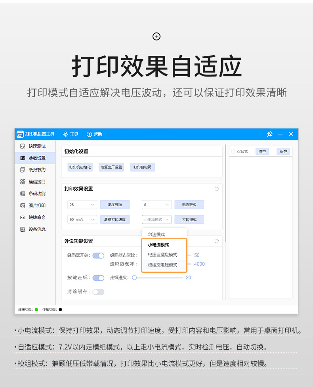This screenshot has width=313, height=387.
Task: Minimize the printer settings window
Action: click(280, 134)
